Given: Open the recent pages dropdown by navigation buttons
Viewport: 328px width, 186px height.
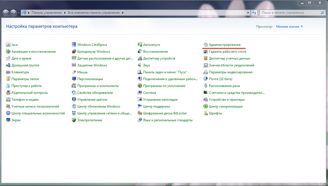Looking at the screenshot, I should point(18,13).
